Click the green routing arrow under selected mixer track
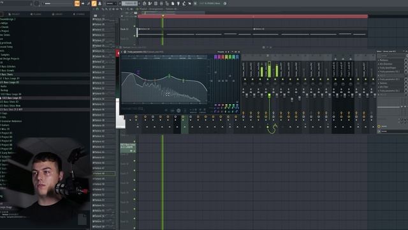Image resolution: width=408 pixels, height=230 pixels. tap(272, 128)
